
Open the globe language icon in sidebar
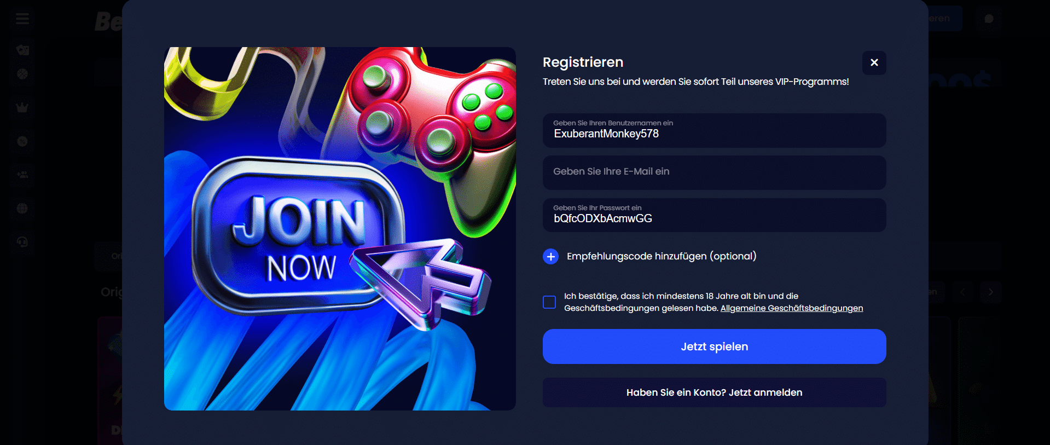22,208
